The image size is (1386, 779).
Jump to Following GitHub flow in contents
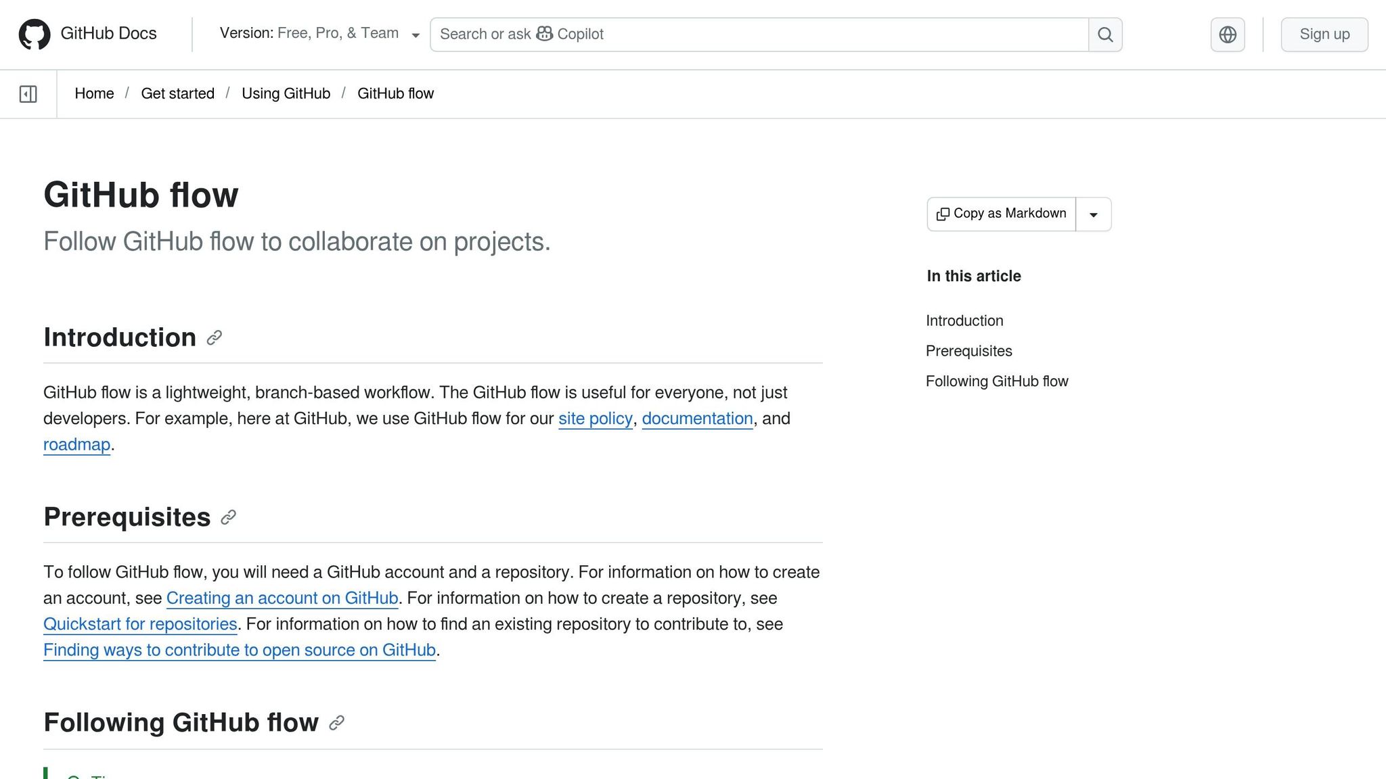click(997, 381)
